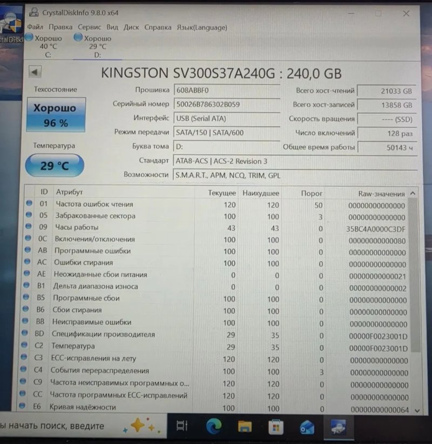The height and width of the screenshot is (444, 432).
Task: Click raw value 00000000000064
Action: (x=380, y=409)
